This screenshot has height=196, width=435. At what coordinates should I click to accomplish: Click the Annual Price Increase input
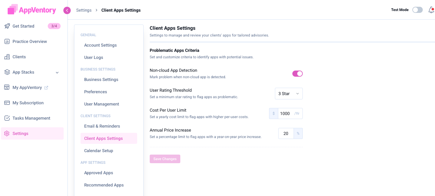(x=286, y=133)
